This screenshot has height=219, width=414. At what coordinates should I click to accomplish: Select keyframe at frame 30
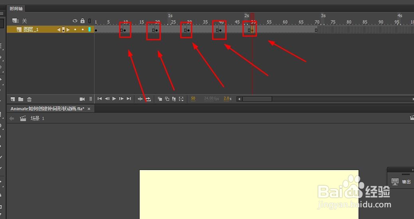(x=189, y=30)
